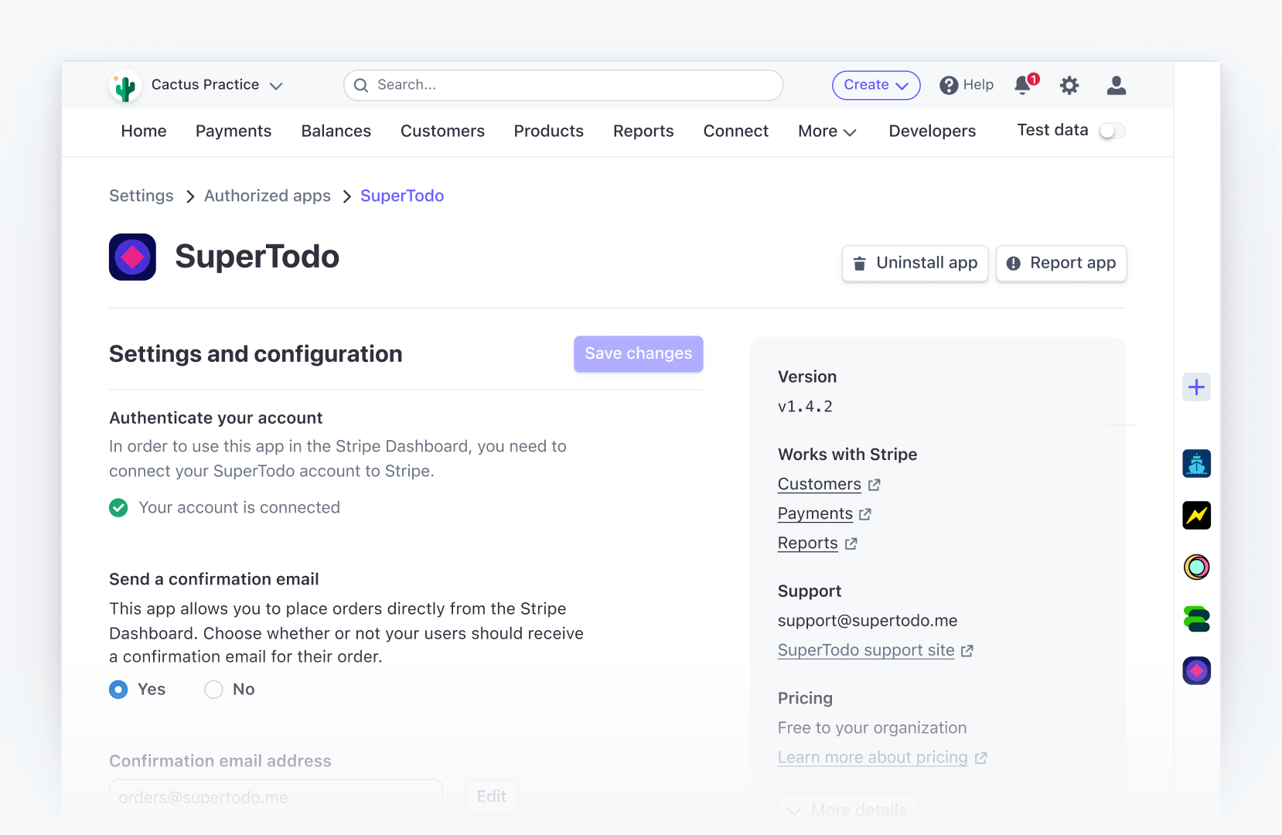The width and height of the screenshot is (1282, 835).
Task: Focus the Search input field
Action: [x=563, y=85]
